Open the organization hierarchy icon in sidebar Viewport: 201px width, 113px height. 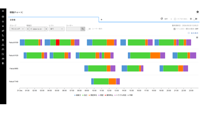[3, 45]
